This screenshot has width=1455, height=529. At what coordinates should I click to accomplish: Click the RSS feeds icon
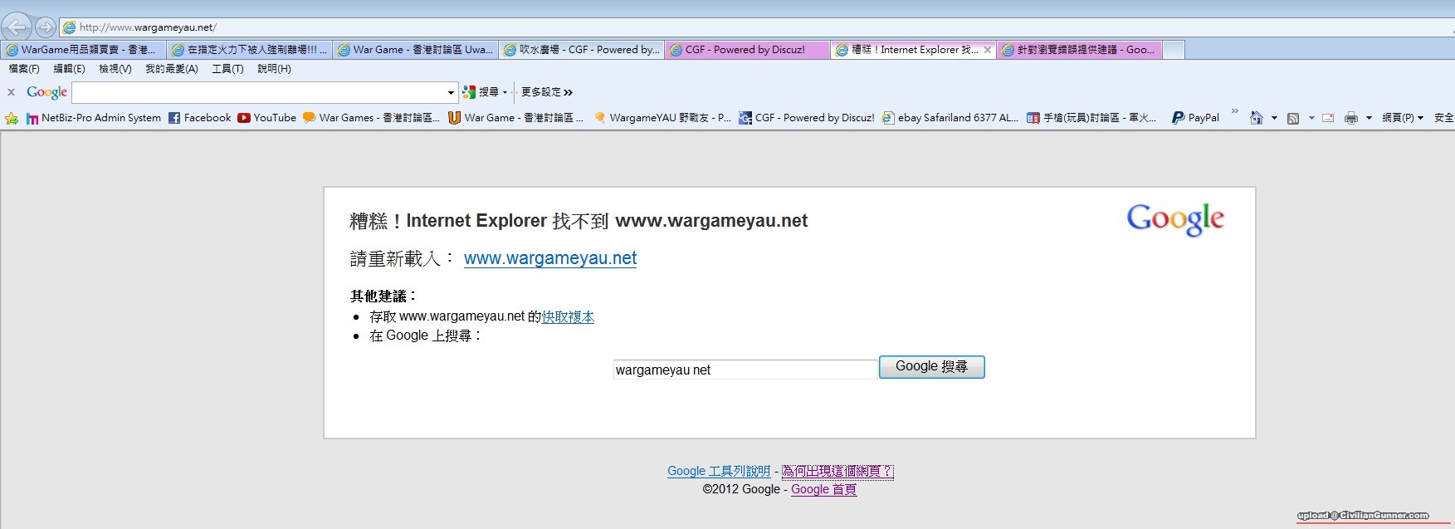[1292, 119]
